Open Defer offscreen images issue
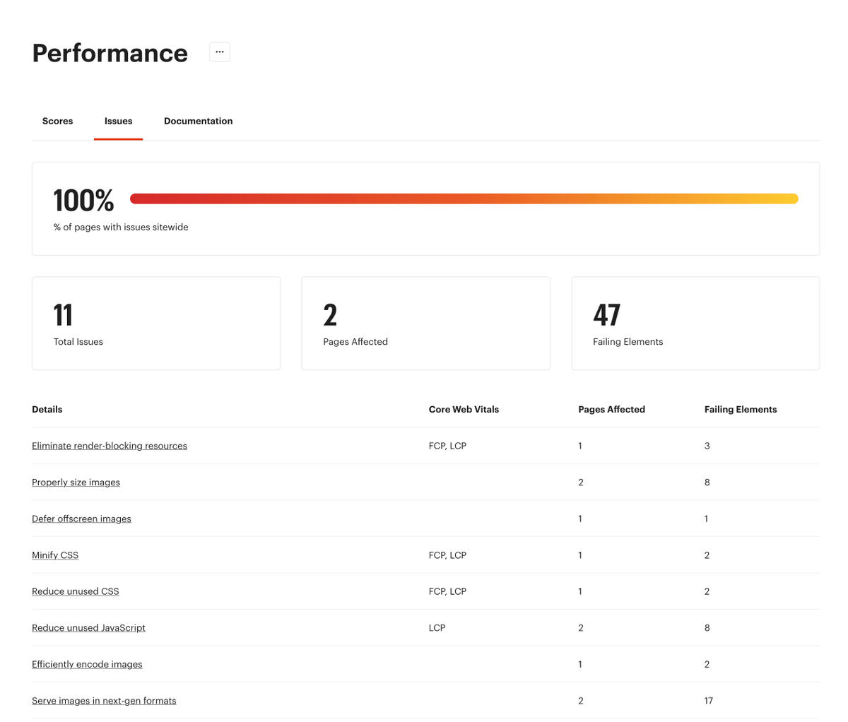Screen dimensions: 848x722 [81, 519]
